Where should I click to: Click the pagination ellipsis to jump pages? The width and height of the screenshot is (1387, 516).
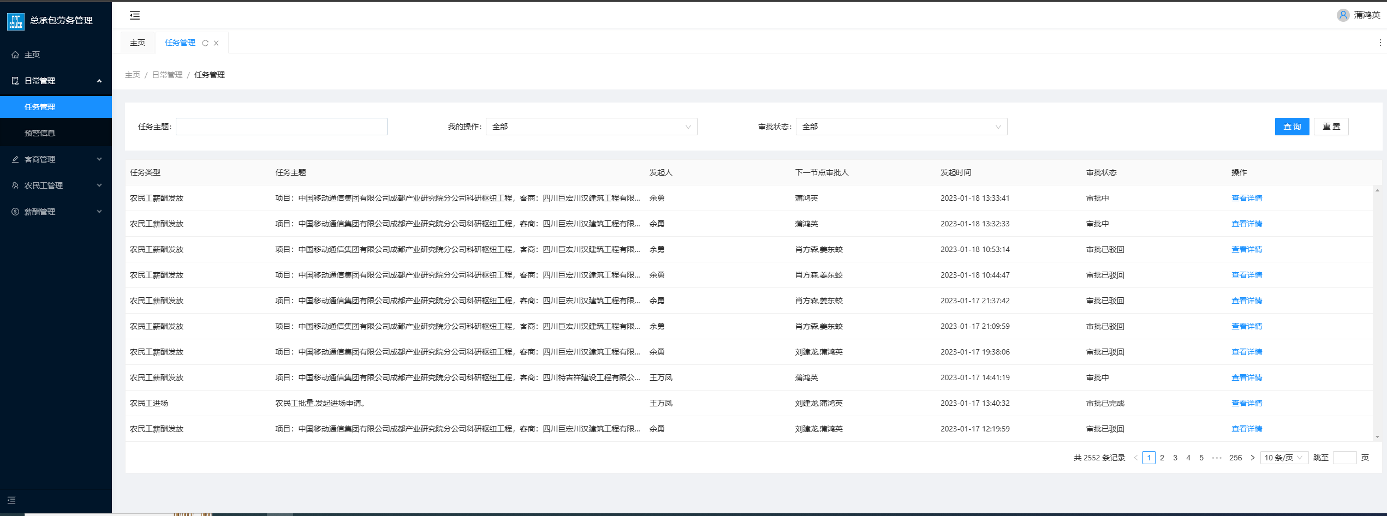[1217, 458]
